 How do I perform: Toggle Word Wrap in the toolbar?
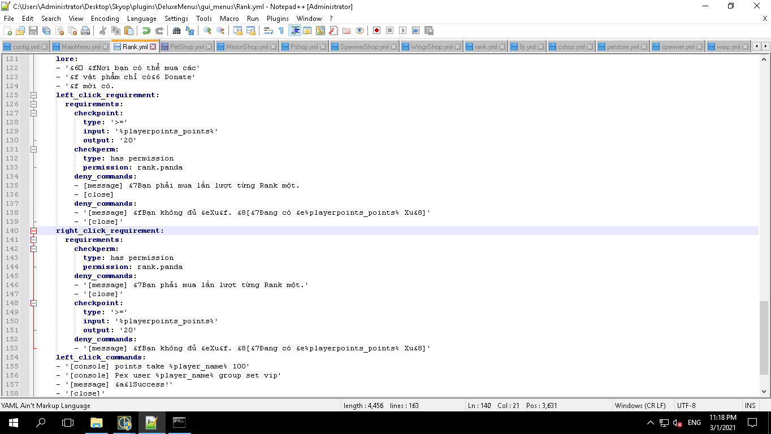pos(268,31)
